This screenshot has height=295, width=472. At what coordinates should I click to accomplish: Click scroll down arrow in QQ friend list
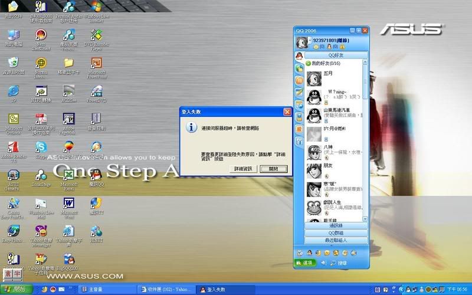[x=365, y=219]
